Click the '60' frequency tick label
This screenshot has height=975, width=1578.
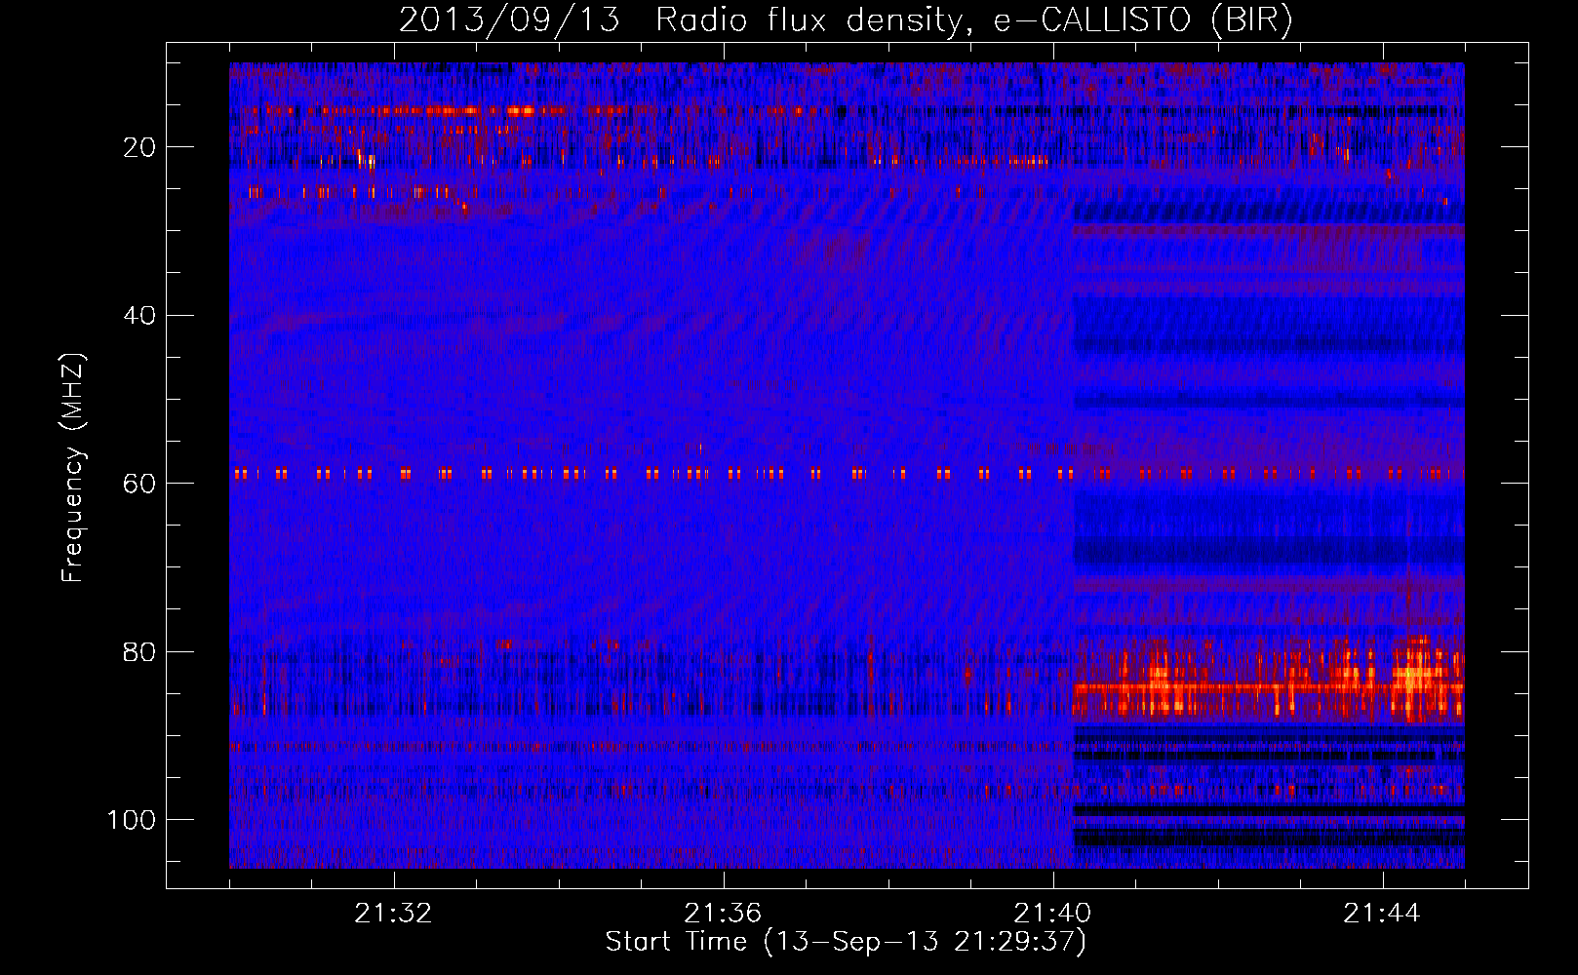pos(140,484)
